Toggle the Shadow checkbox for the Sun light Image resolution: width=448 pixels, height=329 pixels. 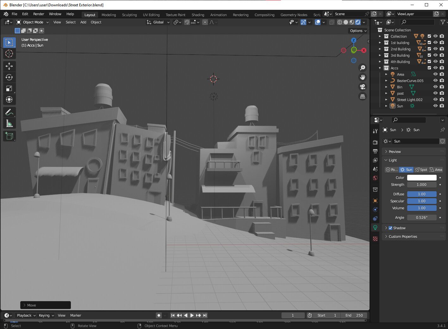click(391, 228)
